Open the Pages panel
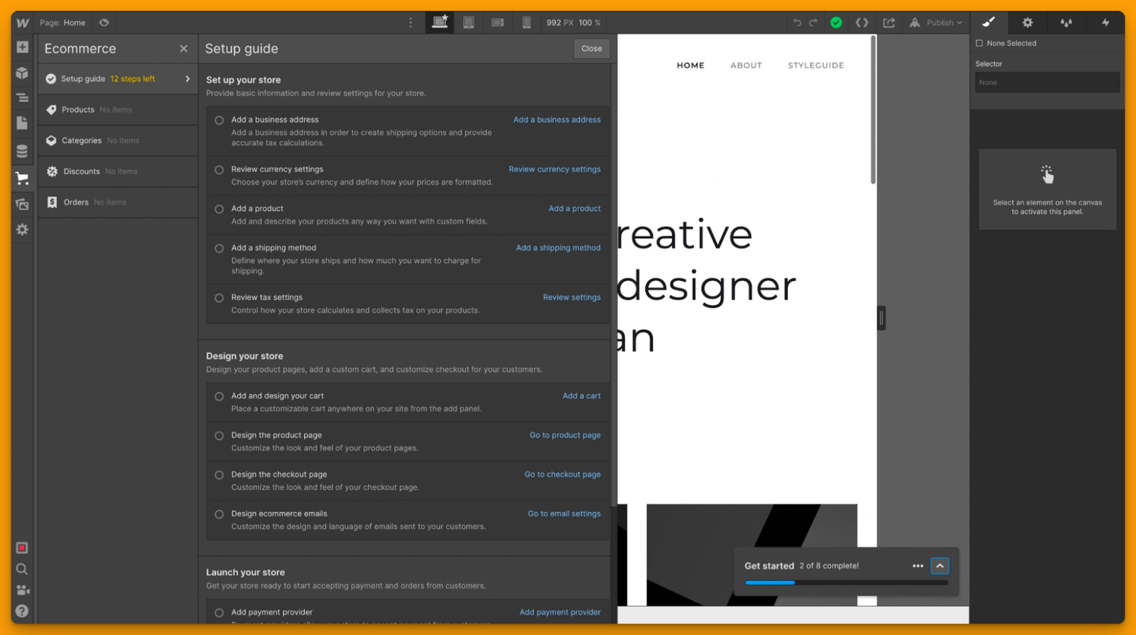1136x635 pixels. point(22,123)
